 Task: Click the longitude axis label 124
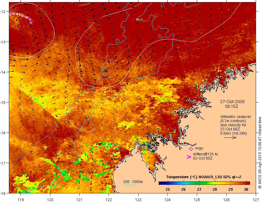pos(168,200)
